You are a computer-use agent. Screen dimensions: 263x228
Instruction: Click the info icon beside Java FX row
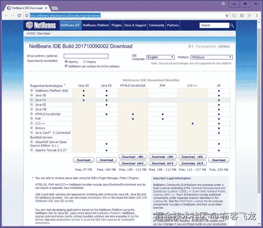click(x=32, y=100)
